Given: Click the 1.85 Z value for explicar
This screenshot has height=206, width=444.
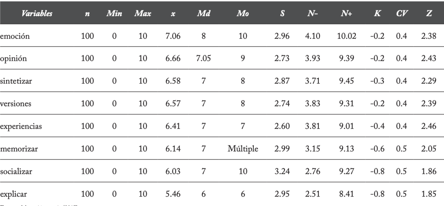Looking at the screenshot, I should (x=429, y=194).
